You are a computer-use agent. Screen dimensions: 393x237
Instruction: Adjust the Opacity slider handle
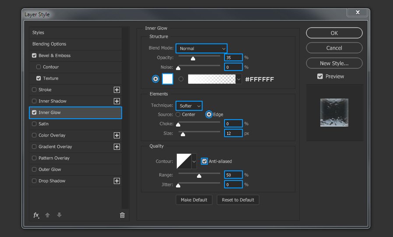tap(193, 58)
